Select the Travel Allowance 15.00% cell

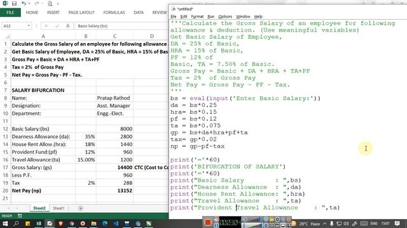(x=86, y=160)
